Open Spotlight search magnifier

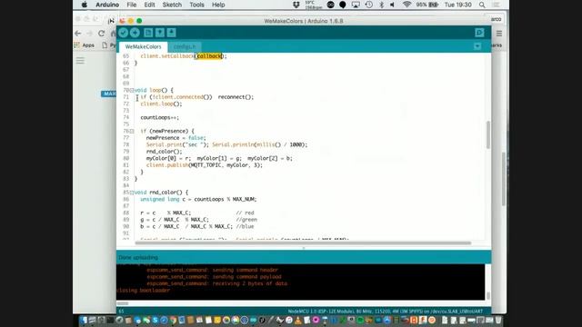point(482,5)
